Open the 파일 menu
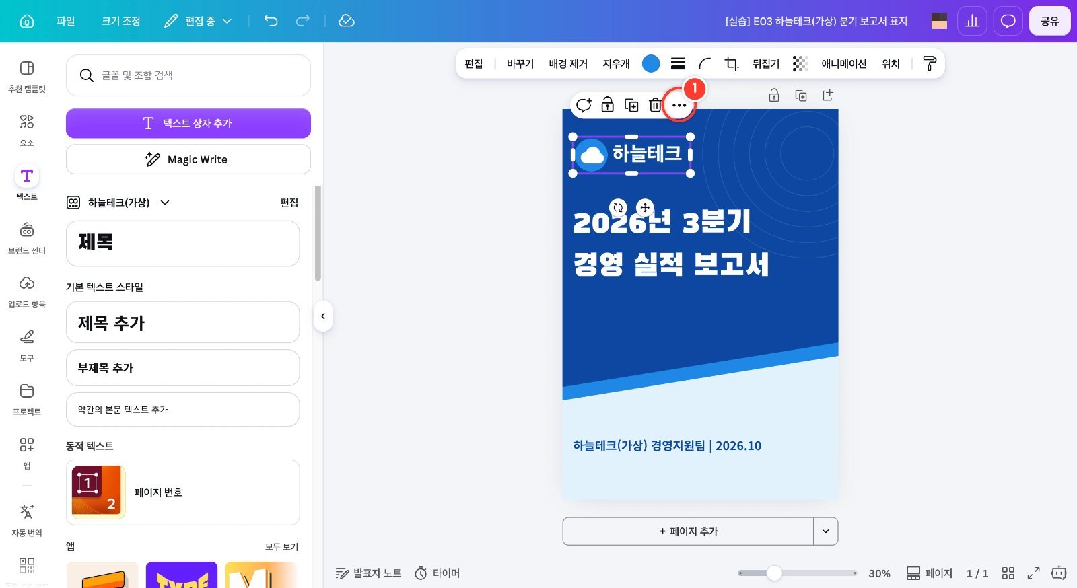This screenshot has width=1077, height=588. [x=66, y=21]
